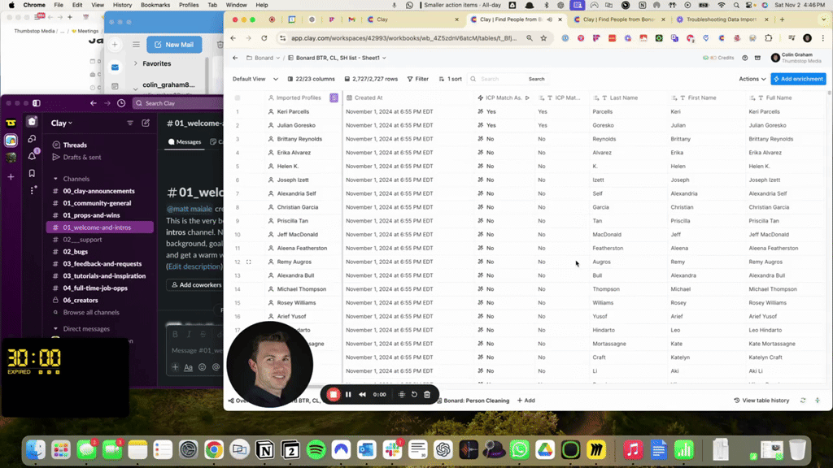Click the Filter icon in Clay toolbar
The height and width of the screenshot is (468, 833).
click(x=417, y=79)
